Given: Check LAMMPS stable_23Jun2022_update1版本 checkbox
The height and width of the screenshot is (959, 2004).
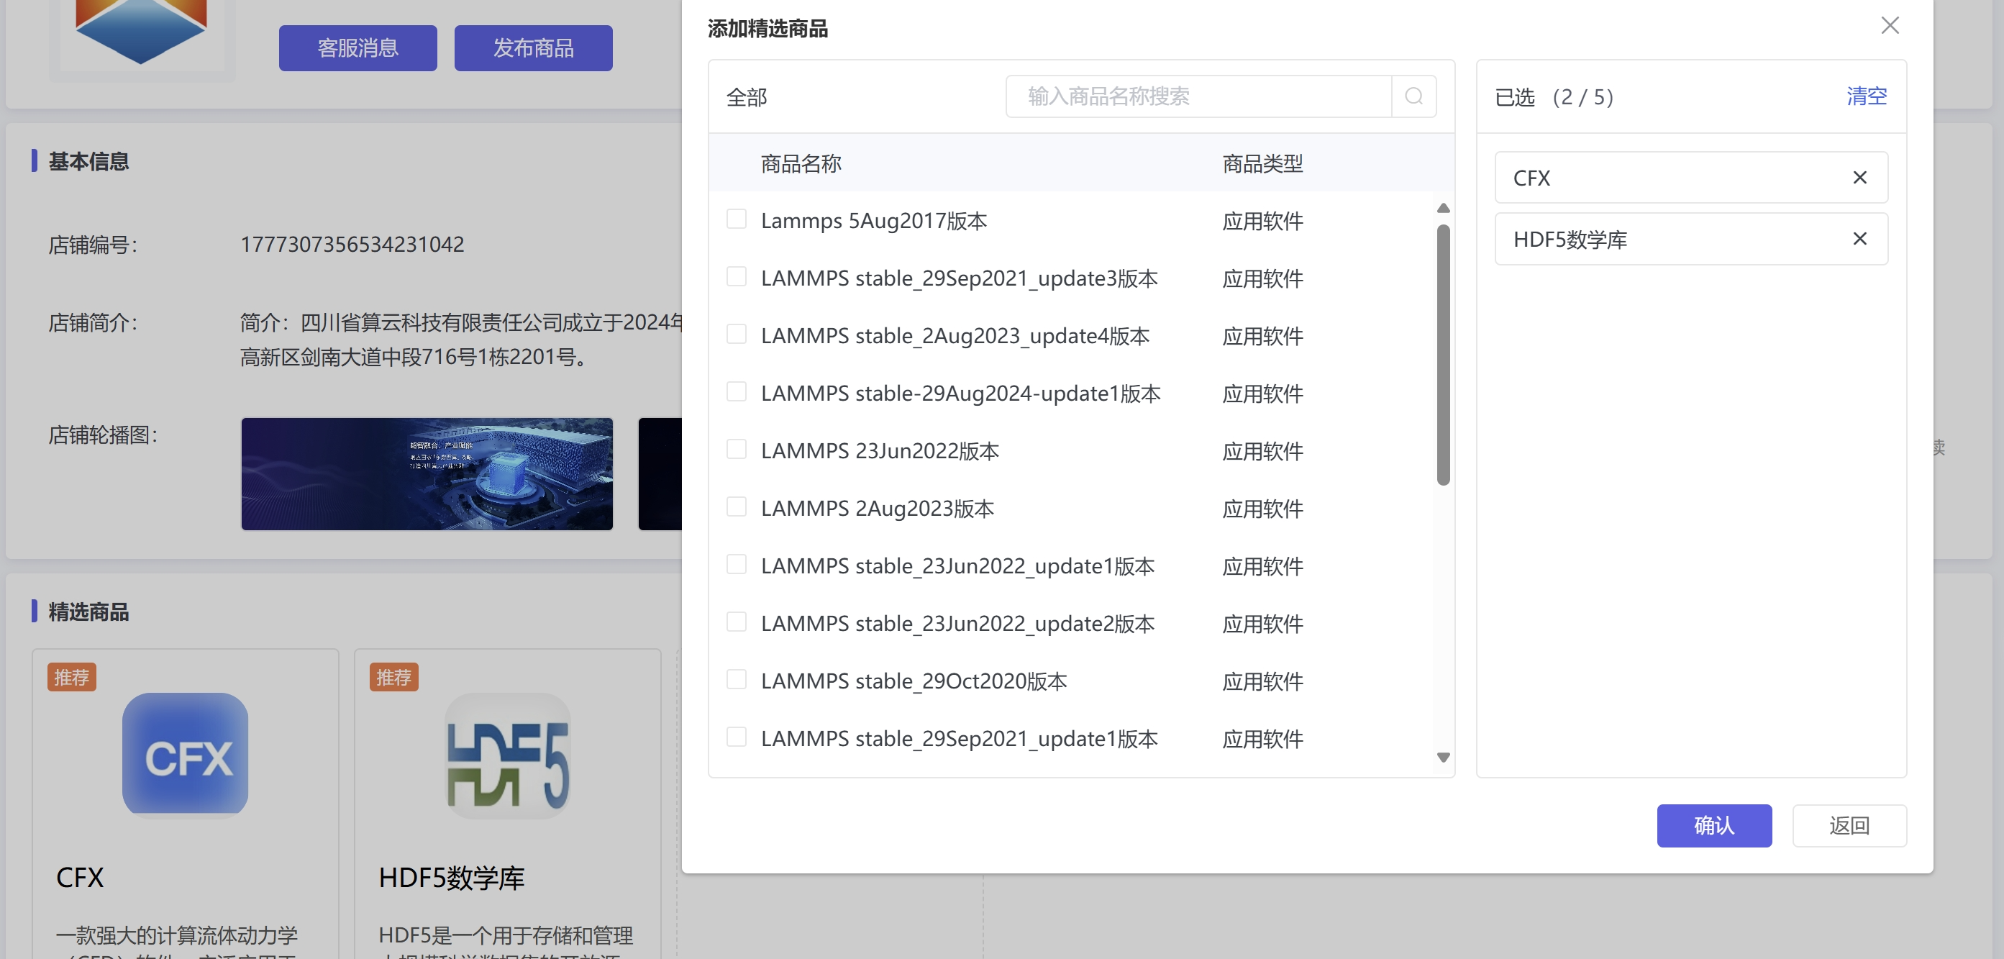Looking at the screenshot, I should [x=736, y=565].
